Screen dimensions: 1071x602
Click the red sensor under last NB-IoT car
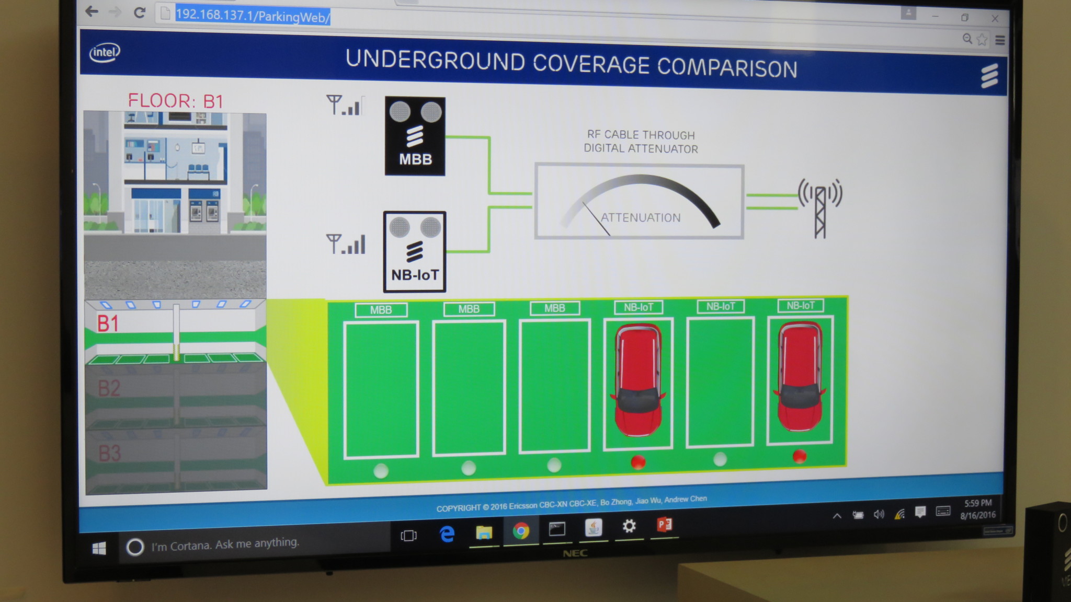(x=799, y=457)
